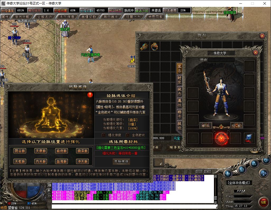
Task: Open the 全服活动 menu
Action: 44,17
